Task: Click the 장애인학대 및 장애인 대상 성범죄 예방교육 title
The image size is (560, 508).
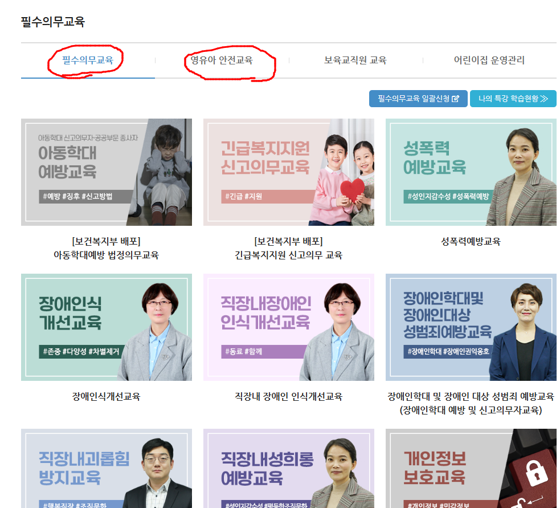Action: click(x=471, y=403)
